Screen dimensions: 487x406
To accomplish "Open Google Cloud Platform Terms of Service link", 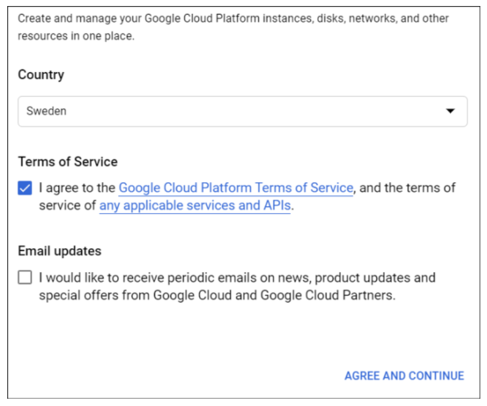I will click(235, 188).
